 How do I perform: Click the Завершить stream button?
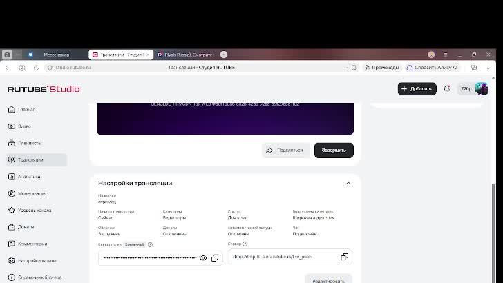point(334,150)
